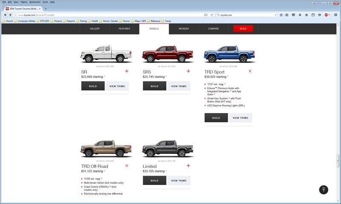Open the Church bookmarks folder
Viewport: 341px width, 204px height.
tap(8, 21)
